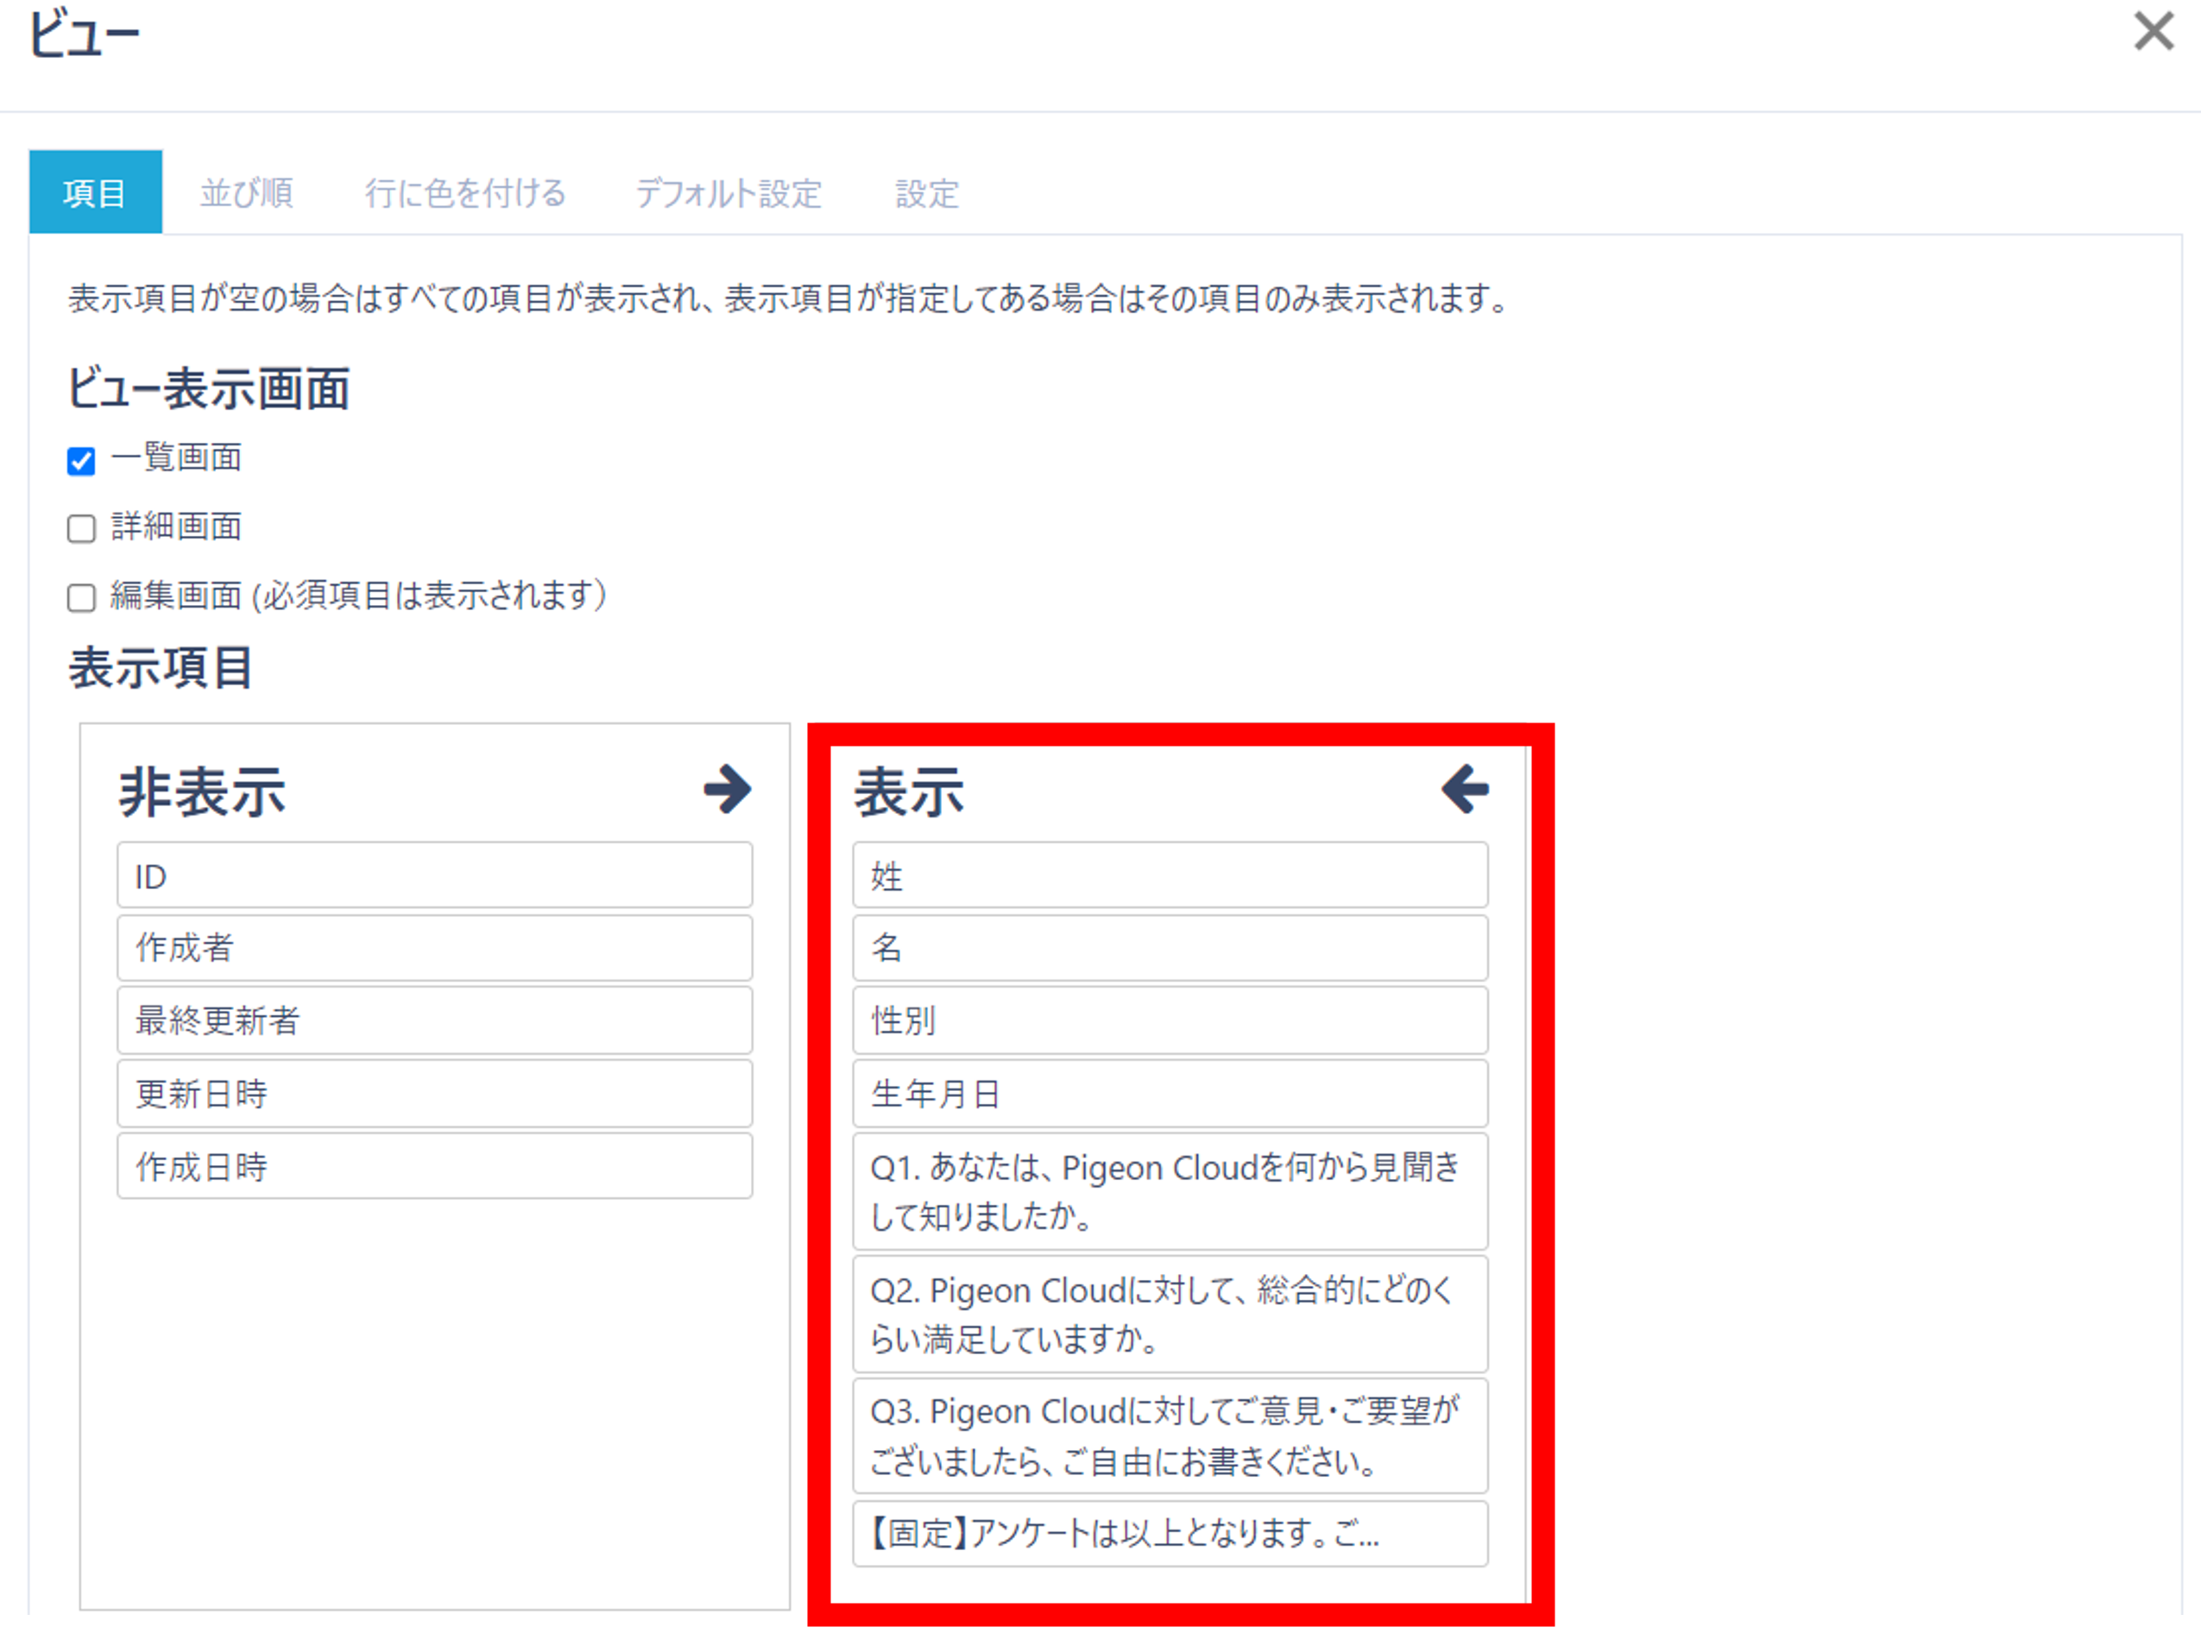The image size is (2201, 1627).
Task: Select the 性別 item in 表示
Action: point(1170,1020)
